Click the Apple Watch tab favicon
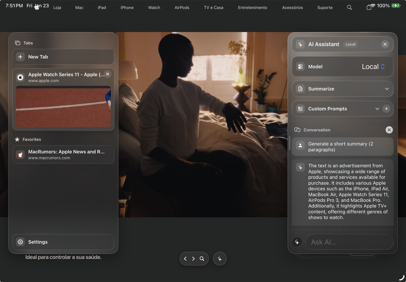 [20, 77]
